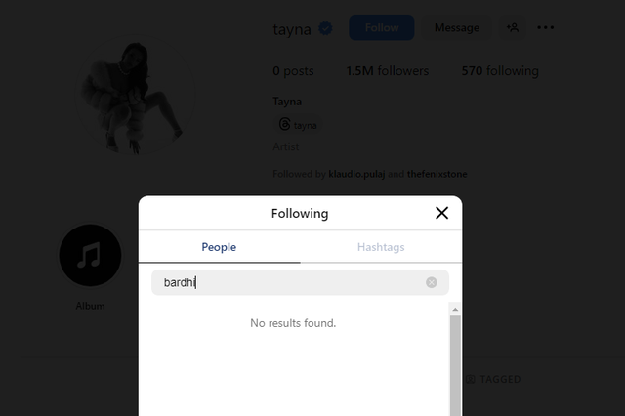Click the '0 posts' count
This screenshot has width=625, height=416.
click(x=293, y=71)
